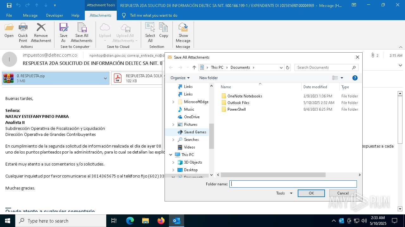Open the Help tab
Screen dimensions: 405x227
[x=75, y=15]
